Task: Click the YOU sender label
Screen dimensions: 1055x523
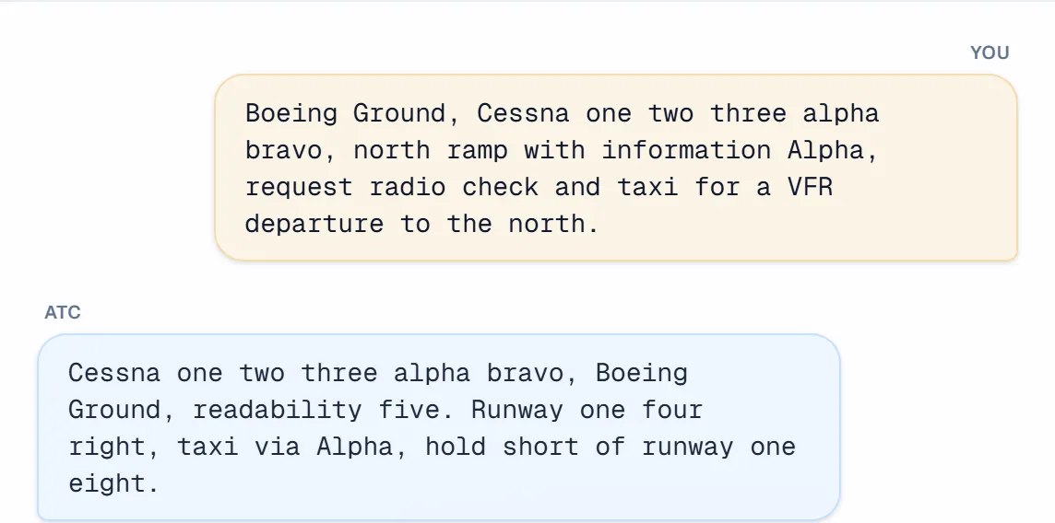Action: 989,52
